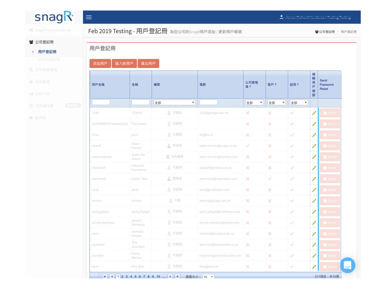The height and width of the screenshot is (289, 386).
Task: Sort by the 電郵 column header
Action: [x=202, y=85]
